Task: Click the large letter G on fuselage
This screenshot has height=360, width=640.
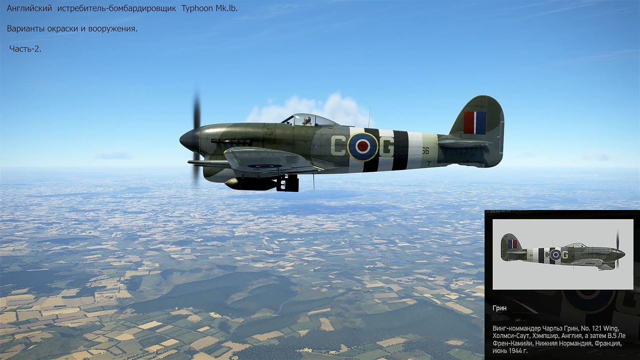Action: click(x=387, y=147)
